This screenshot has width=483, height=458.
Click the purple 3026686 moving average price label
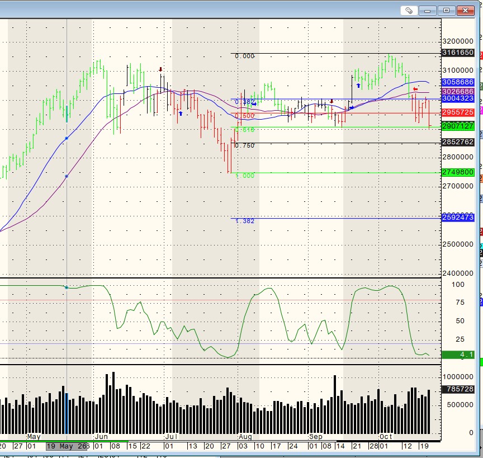[458, 91]
